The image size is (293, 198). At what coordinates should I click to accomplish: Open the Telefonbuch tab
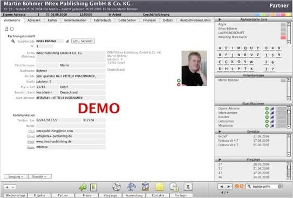pyautogui.click(x=102, y=20)
